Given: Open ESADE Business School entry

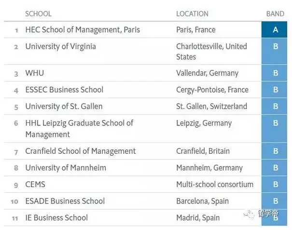Looking at the screenshot, I should click(x=65, y=201).
